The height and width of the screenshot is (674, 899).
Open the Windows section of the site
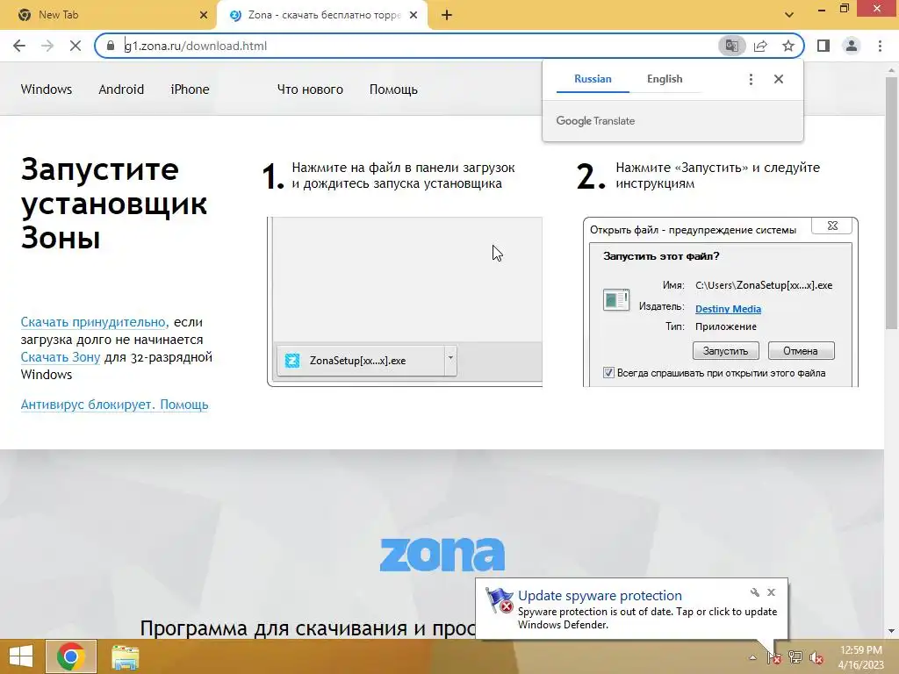[x=47, y=90]
